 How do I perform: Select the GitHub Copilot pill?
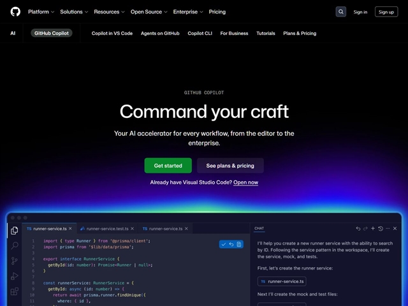point(52,33)
